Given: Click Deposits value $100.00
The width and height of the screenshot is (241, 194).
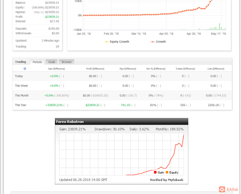Looking at the screenshot, I should 54,29.
